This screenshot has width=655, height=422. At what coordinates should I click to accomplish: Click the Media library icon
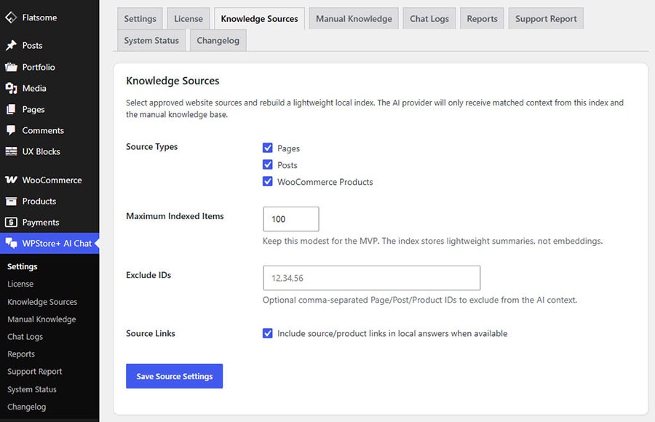coord(11,88)
